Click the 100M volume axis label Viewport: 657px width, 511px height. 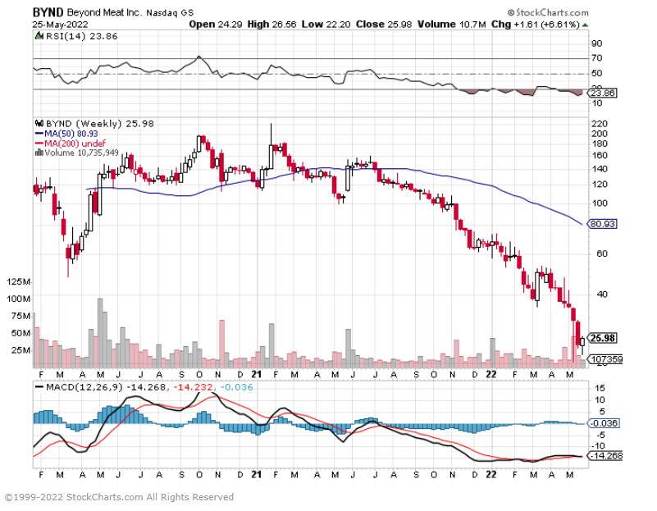[x=18, y=299]
